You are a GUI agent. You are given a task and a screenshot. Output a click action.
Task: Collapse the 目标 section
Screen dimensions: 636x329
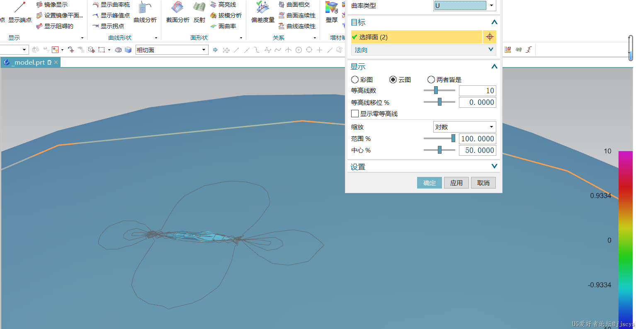point(494,22)
